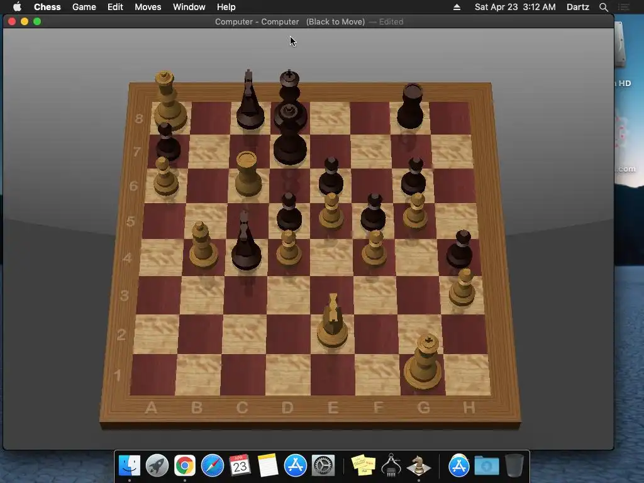
Task: Open the Help menu
Action: tap(226, 7)
